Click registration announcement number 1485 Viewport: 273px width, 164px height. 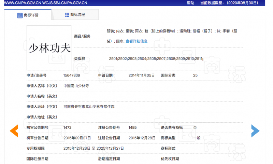(132, 127)
